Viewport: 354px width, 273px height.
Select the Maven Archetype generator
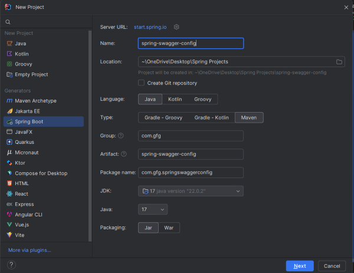click(35, 101)
